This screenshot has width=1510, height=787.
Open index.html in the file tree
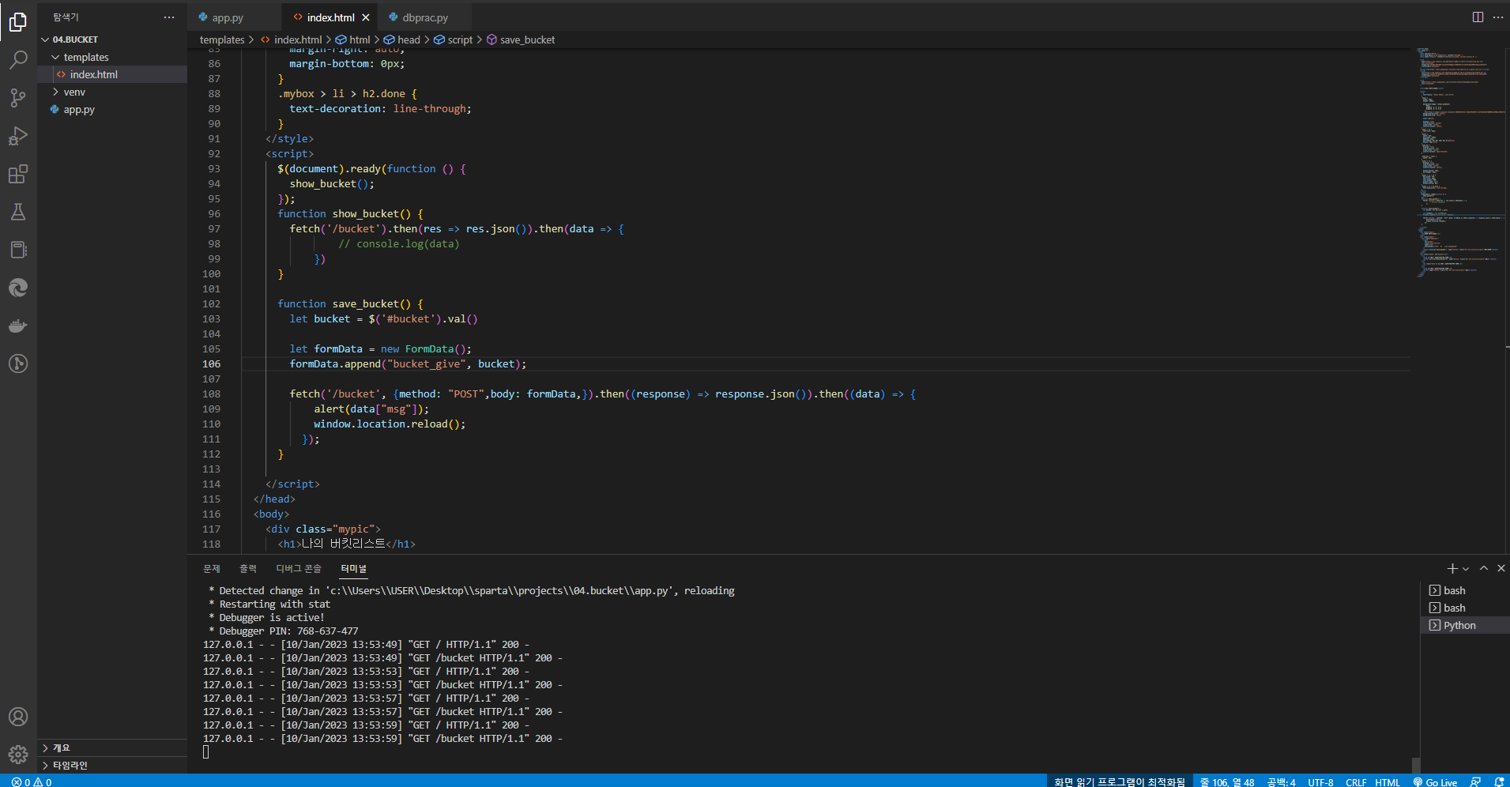(x=112, y=74)
